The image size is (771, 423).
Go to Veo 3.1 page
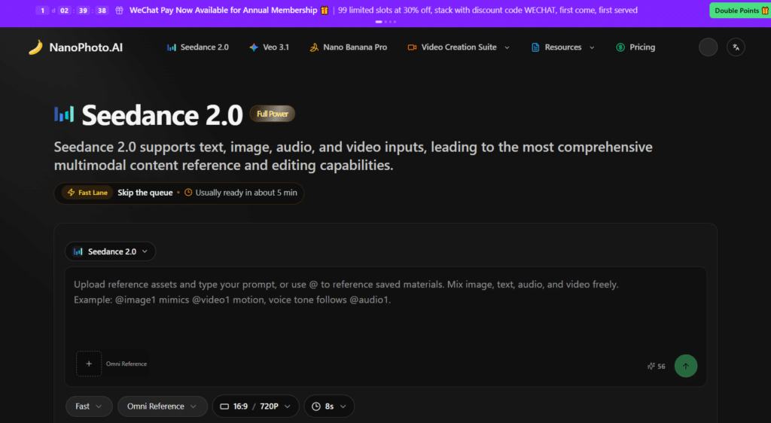point(269,47)
